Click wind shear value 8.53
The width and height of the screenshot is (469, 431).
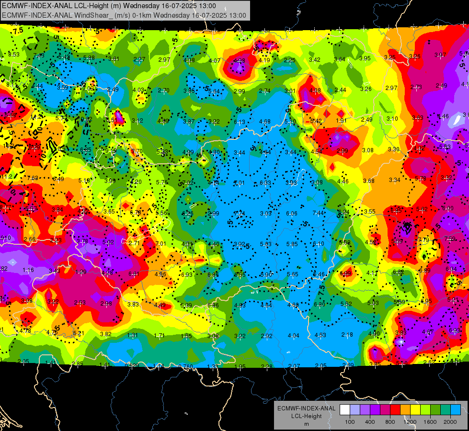tap(14, 55)
